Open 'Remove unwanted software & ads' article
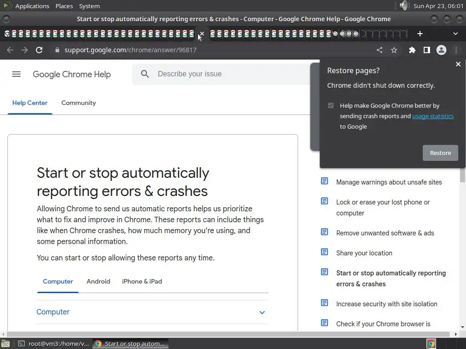The image size is (466, 349). click(385, 233)
